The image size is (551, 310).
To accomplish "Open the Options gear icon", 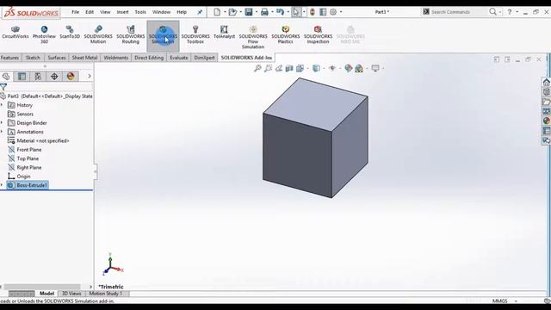I will [333, 12].
